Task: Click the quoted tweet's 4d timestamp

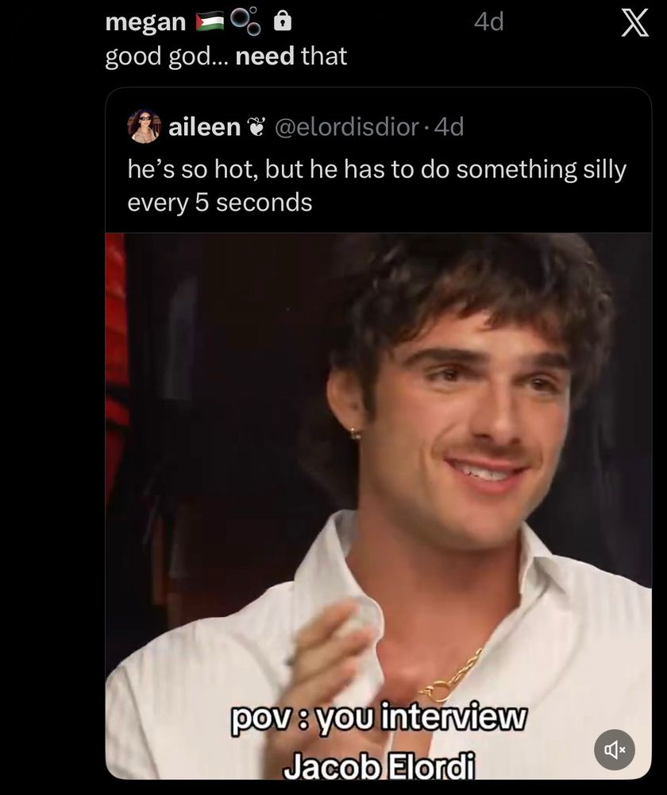Action: coord(449,126)
